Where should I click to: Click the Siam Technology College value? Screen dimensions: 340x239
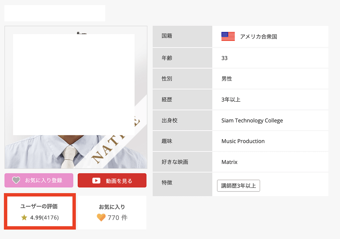pyautogui.click(x=252, y=120)
